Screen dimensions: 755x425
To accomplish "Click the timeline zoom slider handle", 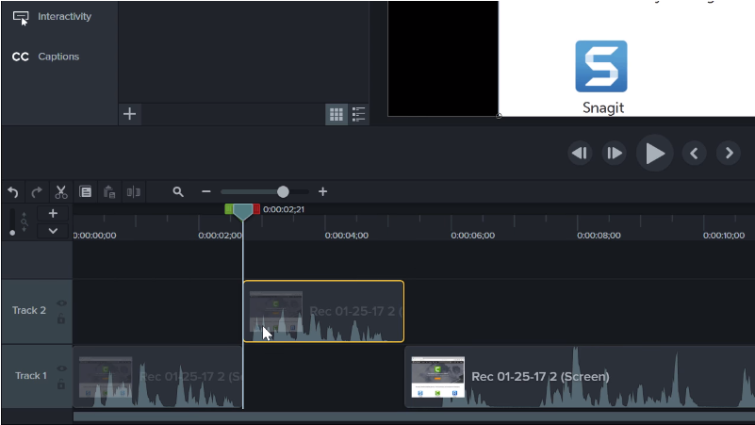I will pos(283,192).
